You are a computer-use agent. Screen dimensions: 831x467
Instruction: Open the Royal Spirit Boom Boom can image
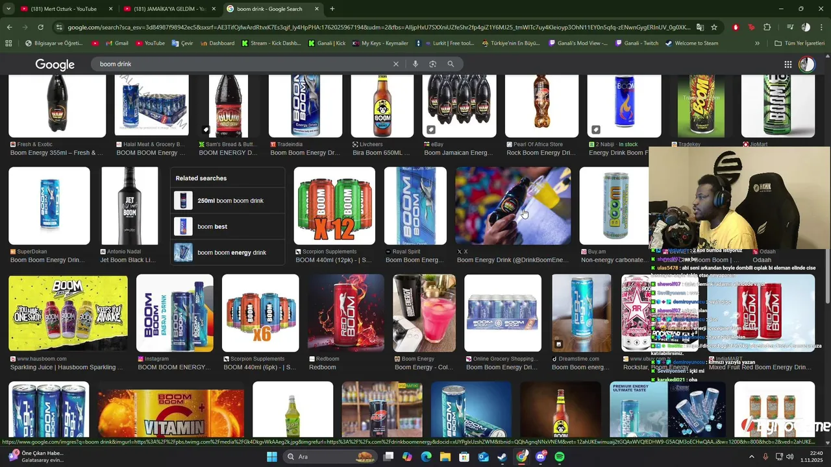coord(415,206)
